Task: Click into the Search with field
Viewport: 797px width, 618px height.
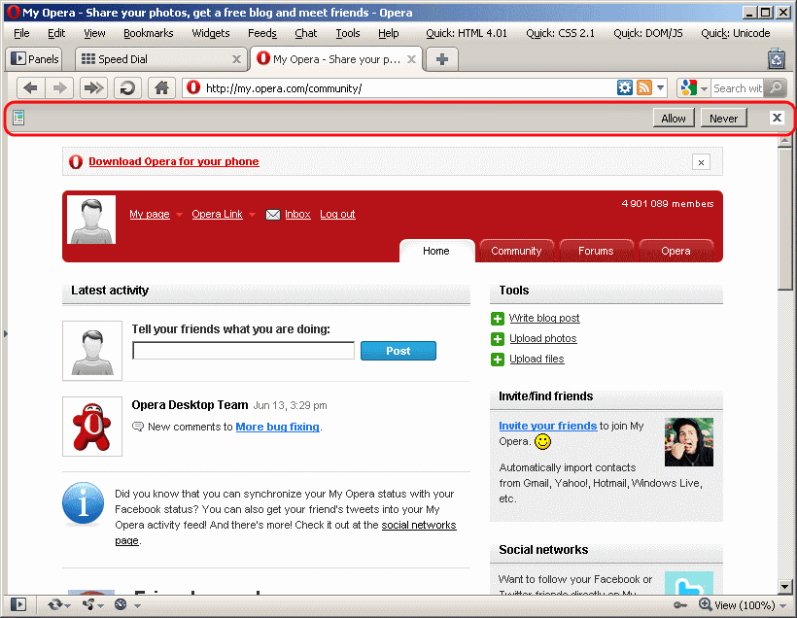Action: click(x=738, y=88)
